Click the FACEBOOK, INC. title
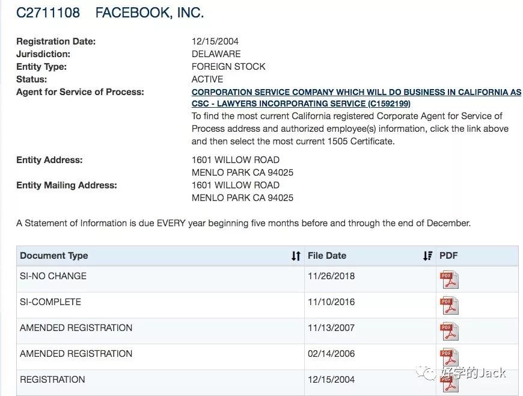This screenshot has width=523, height=396. coord(149,13)
